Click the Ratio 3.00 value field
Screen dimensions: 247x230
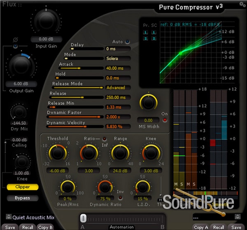(x=89, y=171)
